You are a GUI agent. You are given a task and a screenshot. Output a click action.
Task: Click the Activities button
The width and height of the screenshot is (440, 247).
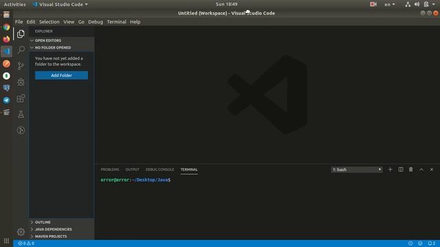click(14, 4)
